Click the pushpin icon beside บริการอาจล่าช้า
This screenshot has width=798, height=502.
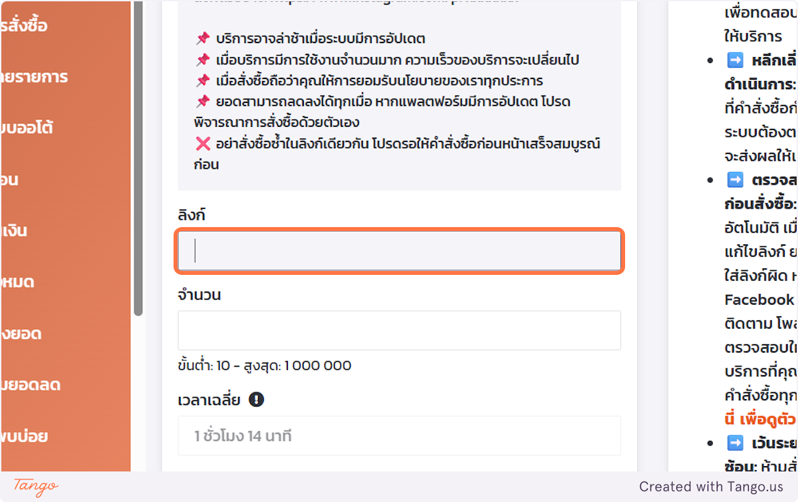203,39
